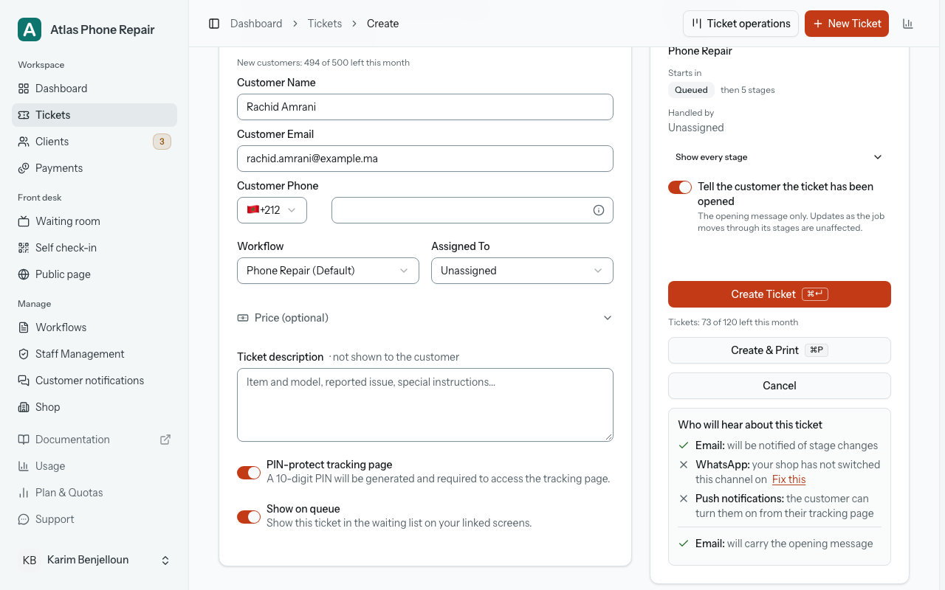Click the Customer Name input field
945x590 pixels.
click(x=425, y=107)
